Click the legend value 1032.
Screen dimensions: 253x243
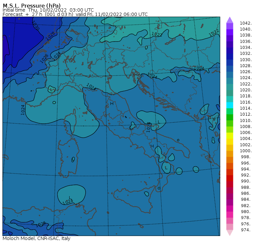(x=246, y=53)
